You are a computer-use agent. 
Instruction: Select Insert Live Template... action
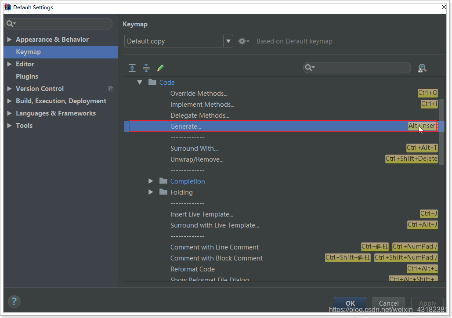pyautogui.click(x=202, y=214)
